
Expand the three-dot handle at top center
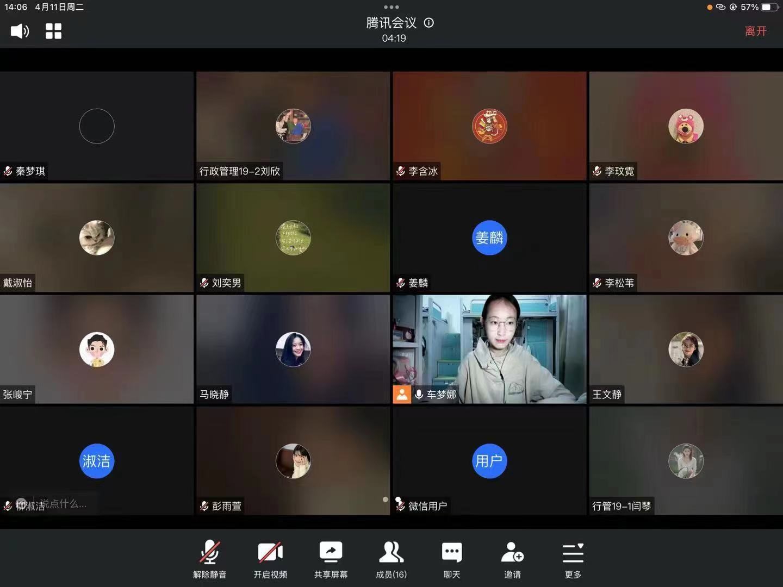pyautogui.click(x=391, y=7)
